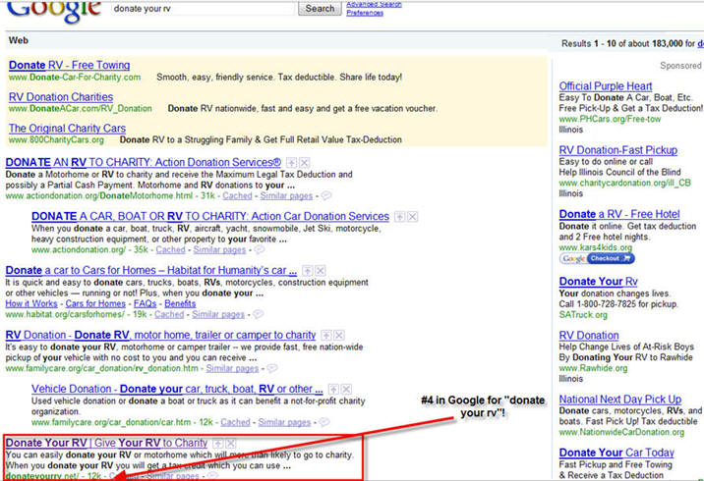Image resolution: width=704 pixels, height=481 pixels.
Task: Click 'Cars for Homes' sublink under Habitat result
Action: click(x=95, y=303)
